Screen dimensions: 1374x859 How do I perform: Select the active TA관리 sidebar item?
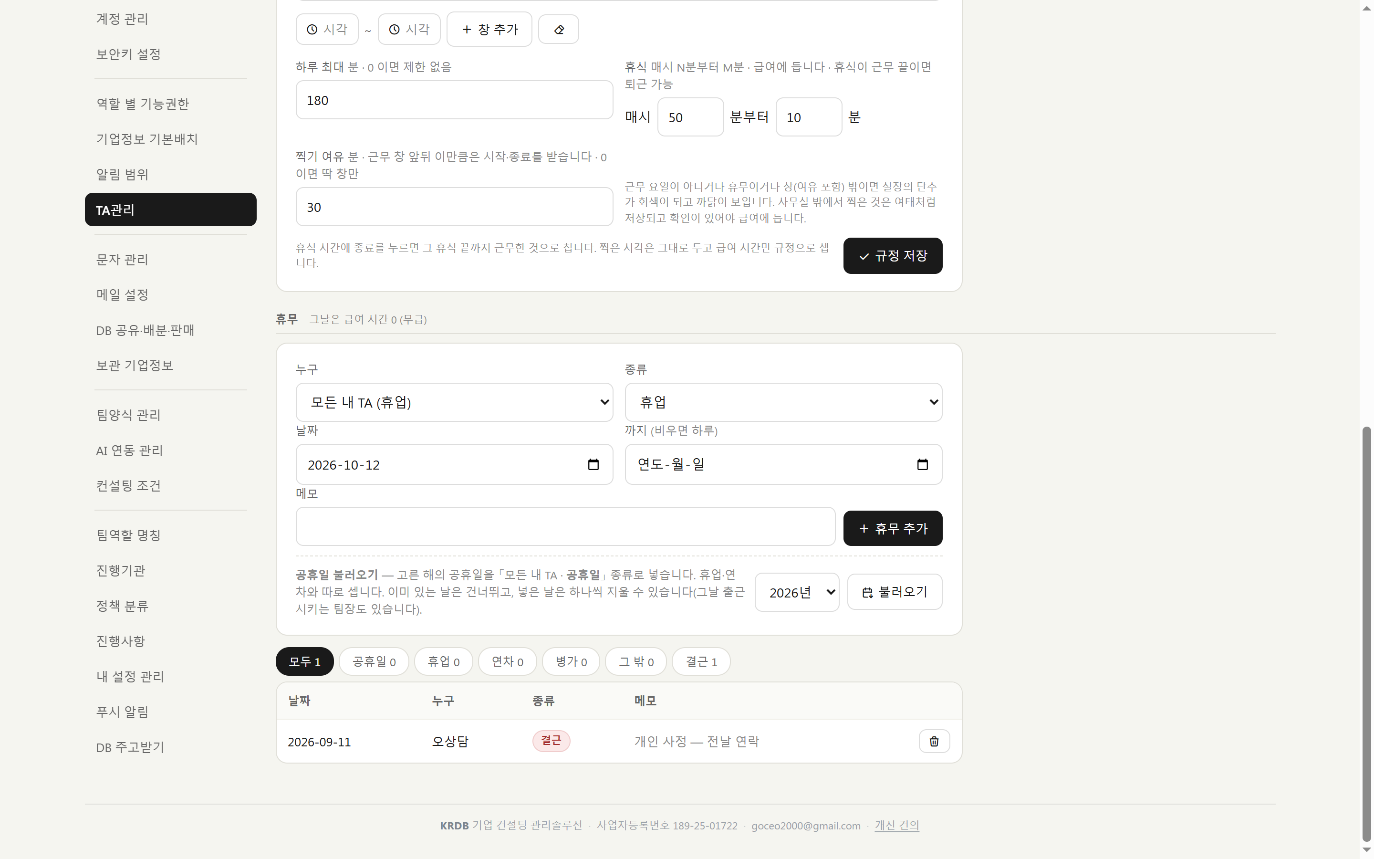pyautogui.click(x=170, y=210)
